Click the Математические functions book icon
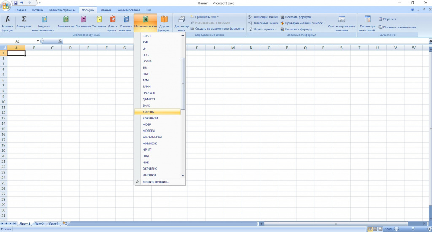This screenshot has height=232, width=432. pos(146,19)
